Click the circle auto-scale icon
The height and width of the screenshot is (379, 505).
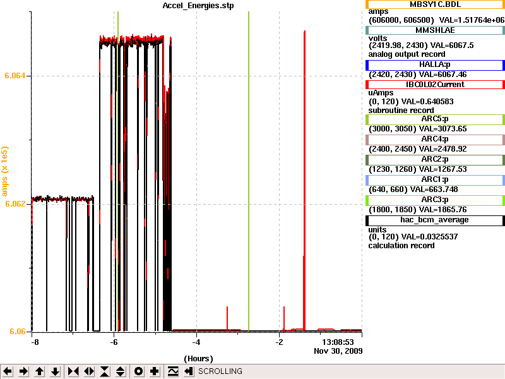(x=138, y=371)
